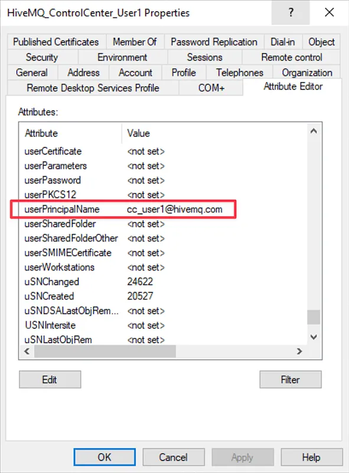Screen dimensions: 349x473
Task: Close the Properties dialog window
Action: pyautogui.click(x=330, y=12)
